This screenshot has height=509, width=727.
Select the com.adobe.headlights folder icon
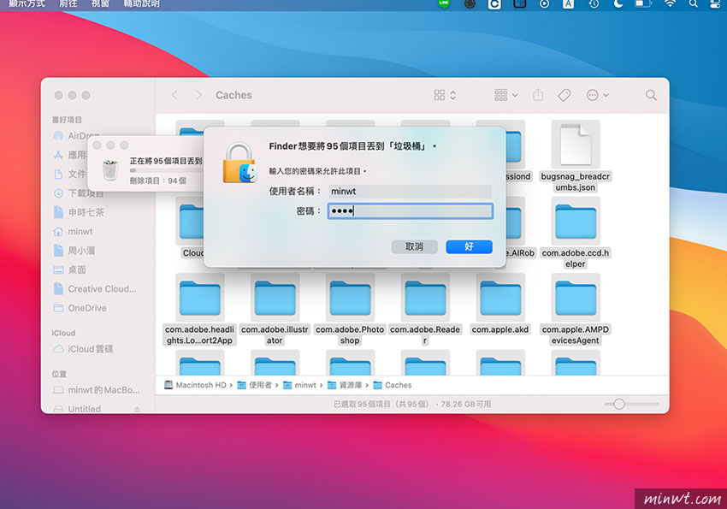click(x=200, y=298)
